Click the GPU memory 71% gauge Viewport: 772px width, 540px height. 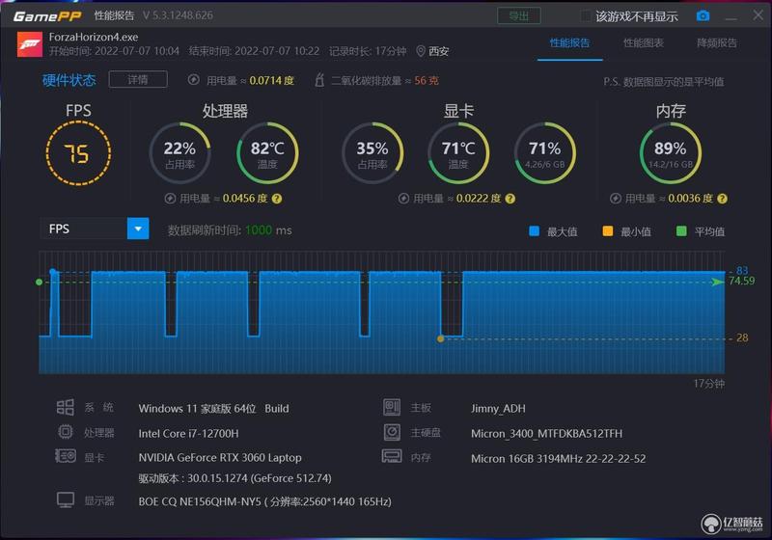pyautogui.click(x=544, y=153)
